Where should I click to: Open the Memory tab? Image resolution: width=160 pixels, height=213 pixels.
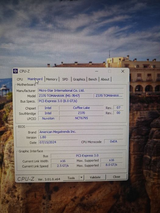click(52, 79)
